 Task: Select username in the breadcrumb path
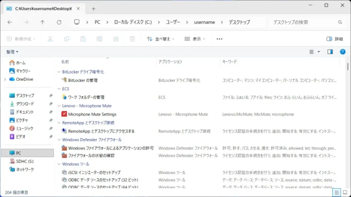pyautogui.click(x=204, y=22)
